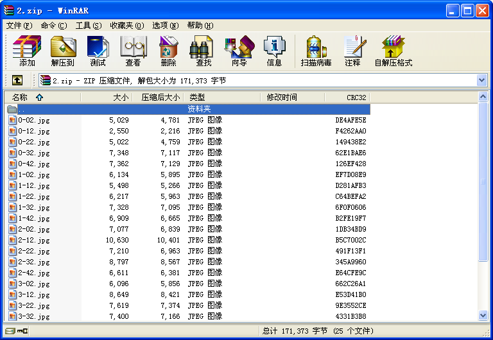Click the 测试 (Test) archive icon
The image size is (493, 340).
(x=98, y=51)
